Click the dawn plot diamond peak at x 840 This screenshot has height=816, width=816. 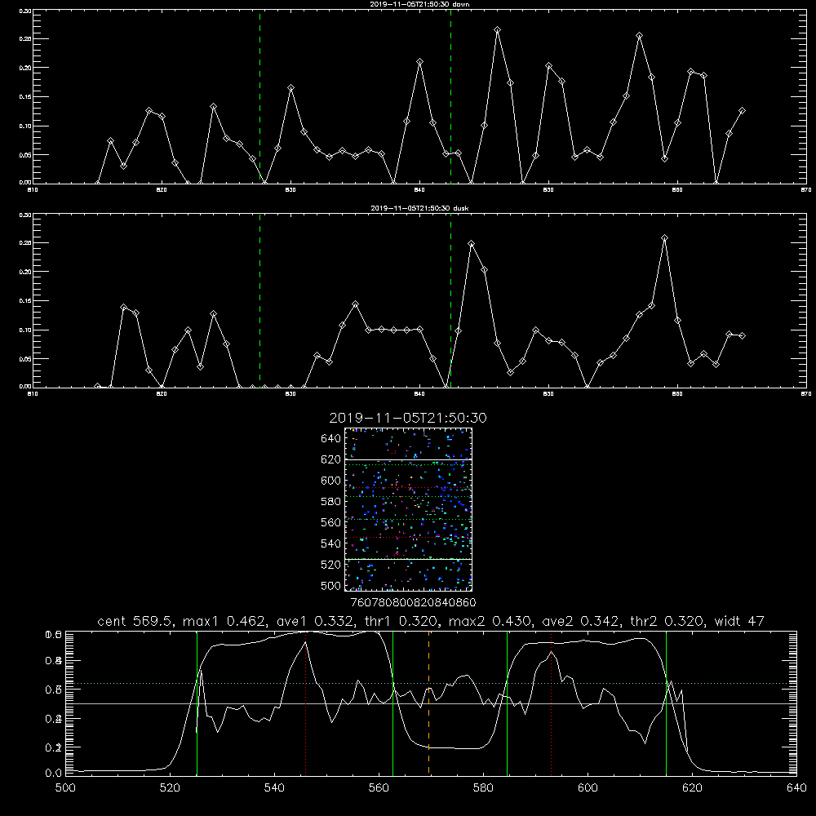[420, 62]
